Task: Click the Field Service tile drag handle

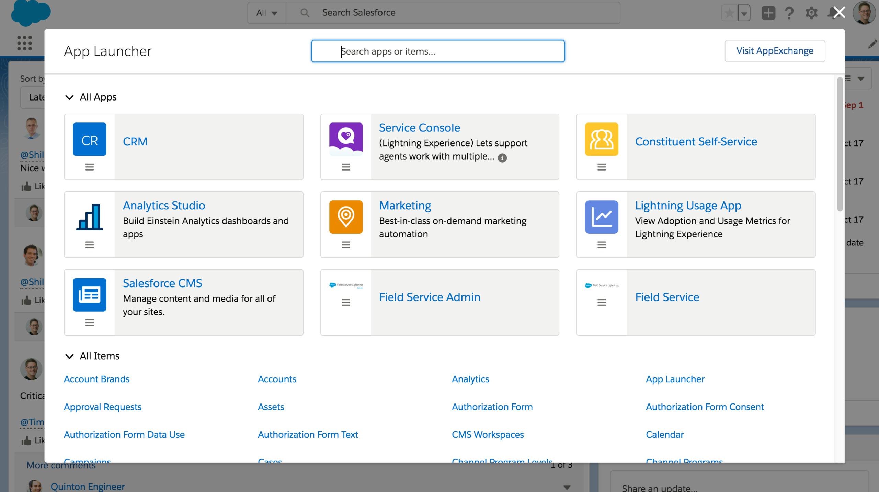Action: coord(602,302)
